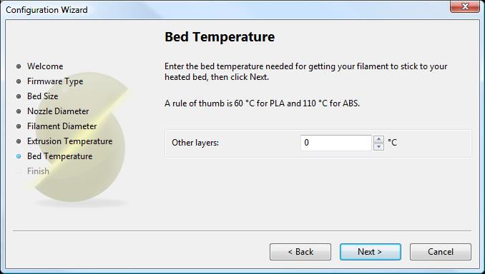Increase bed temperature with the up arrow
Image resolution: width=485 pixels, height=274 pixels.
[x=378, y=139]
